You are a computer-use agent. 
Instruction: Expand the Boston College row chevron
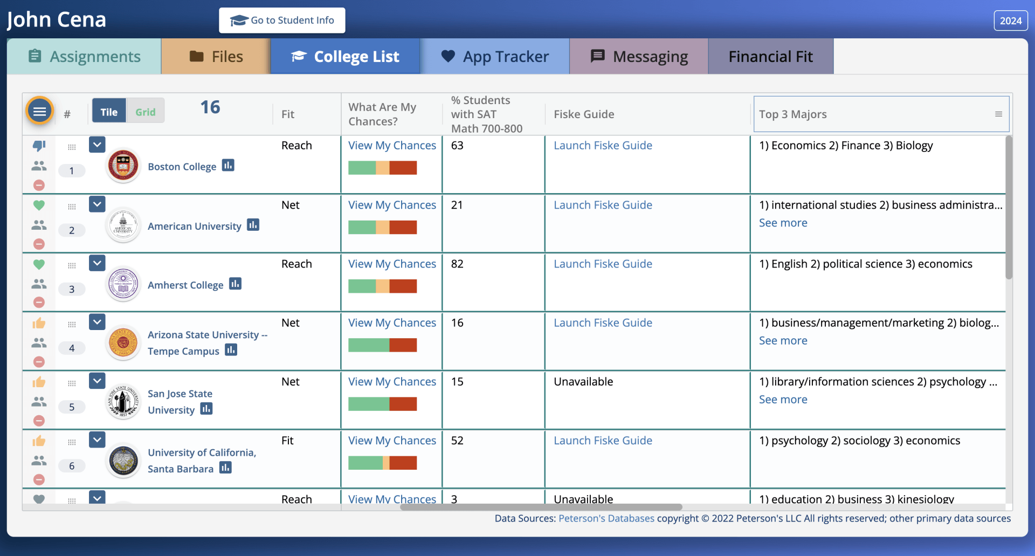pyautogui.click(x=97, y=145)
